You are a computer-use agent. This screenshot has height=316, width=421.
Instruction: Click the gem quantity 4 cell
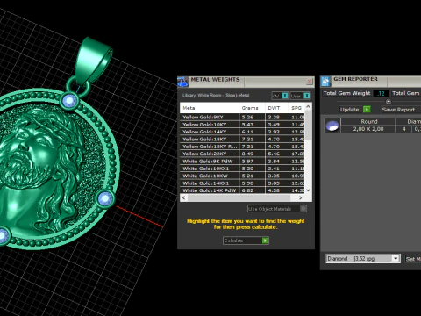pos(403,129)
